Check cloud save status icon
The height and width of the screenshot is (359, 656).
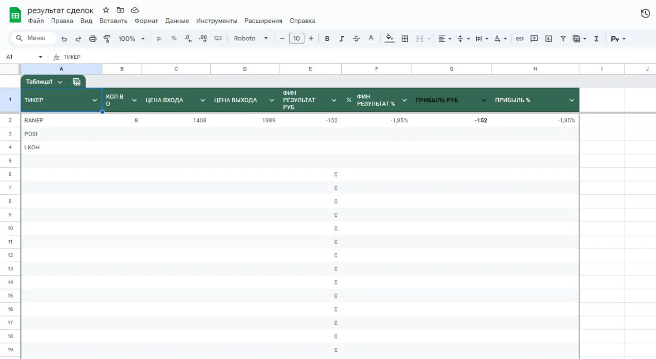[x=135, y=10]
